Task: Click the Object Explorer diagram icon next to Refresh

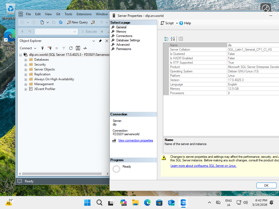Action: tap(78, 48)
